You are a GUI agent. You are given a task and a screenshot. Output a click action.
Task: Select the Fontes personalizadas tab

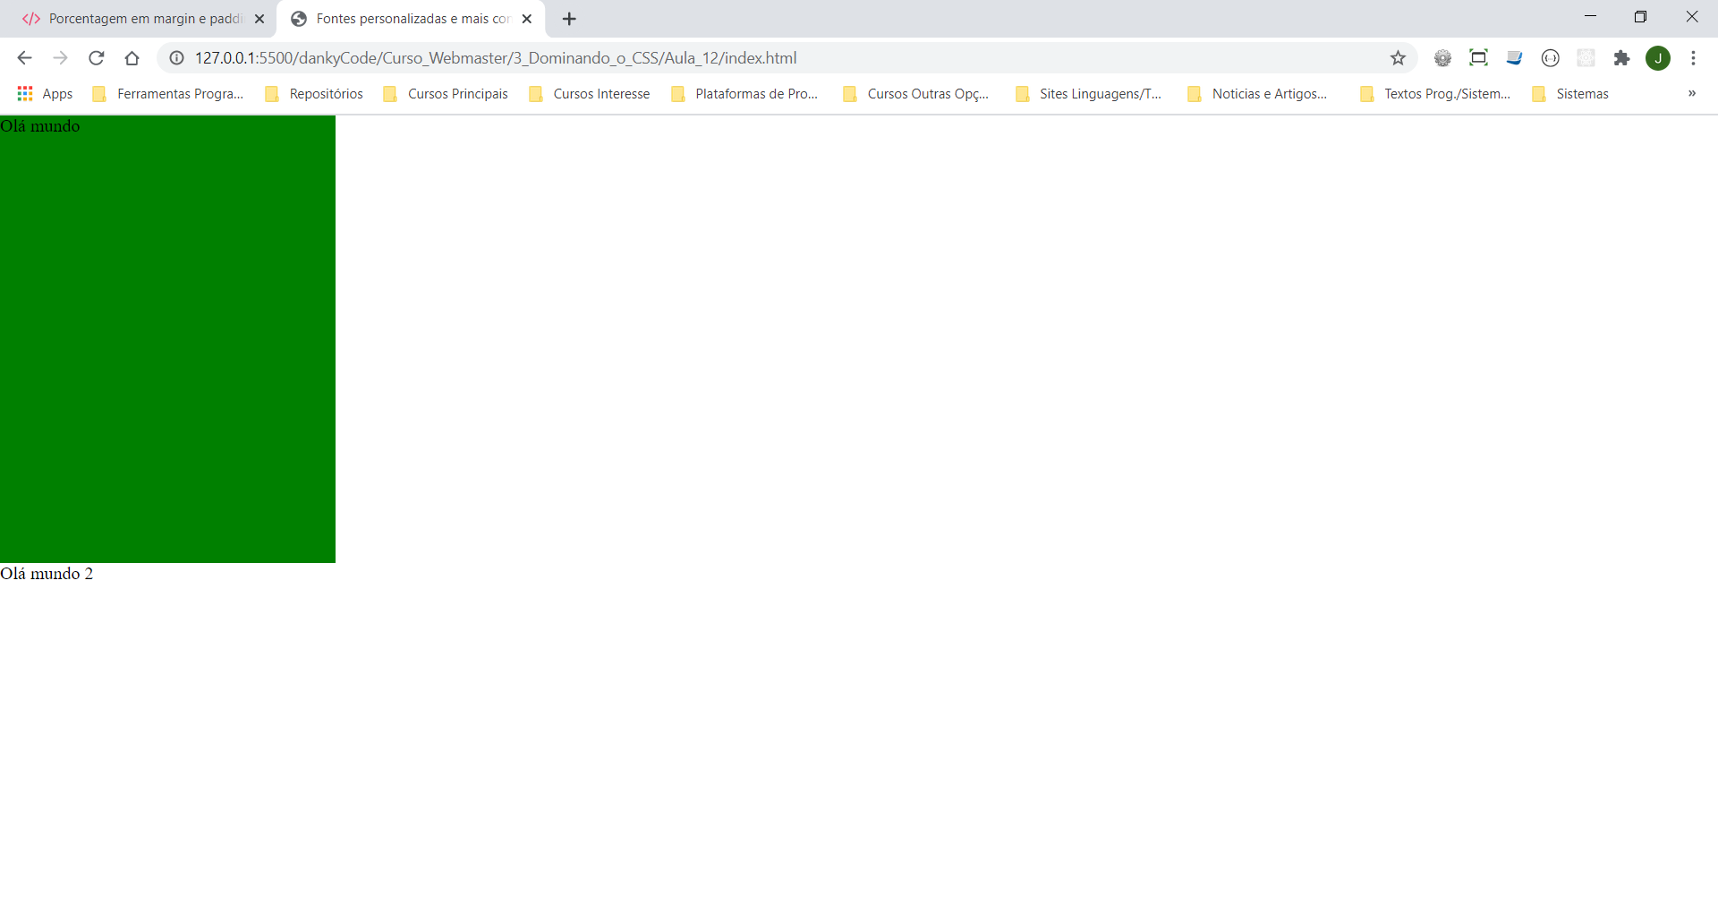[x=412, y=19]
